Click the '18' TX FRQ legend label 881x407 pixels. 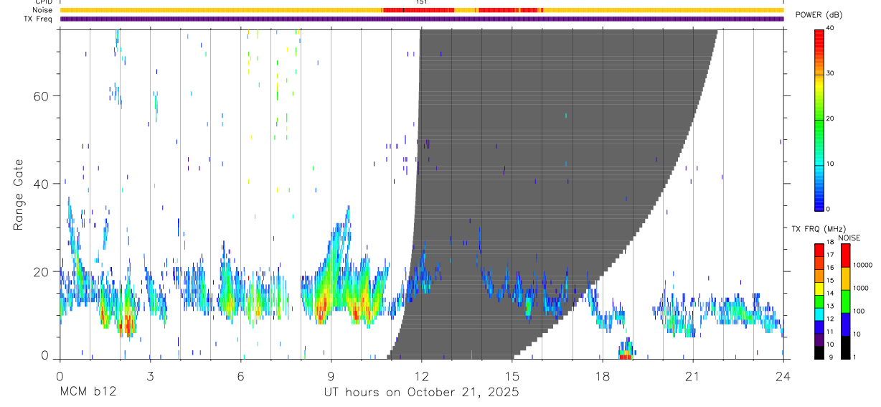pyautogui.click(x=831, y=243)
